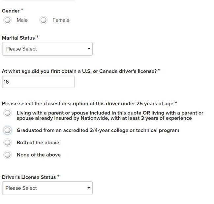Click the "None of the above" label text
The height and width of the screenshot is (204, 214).
(39, 155)
